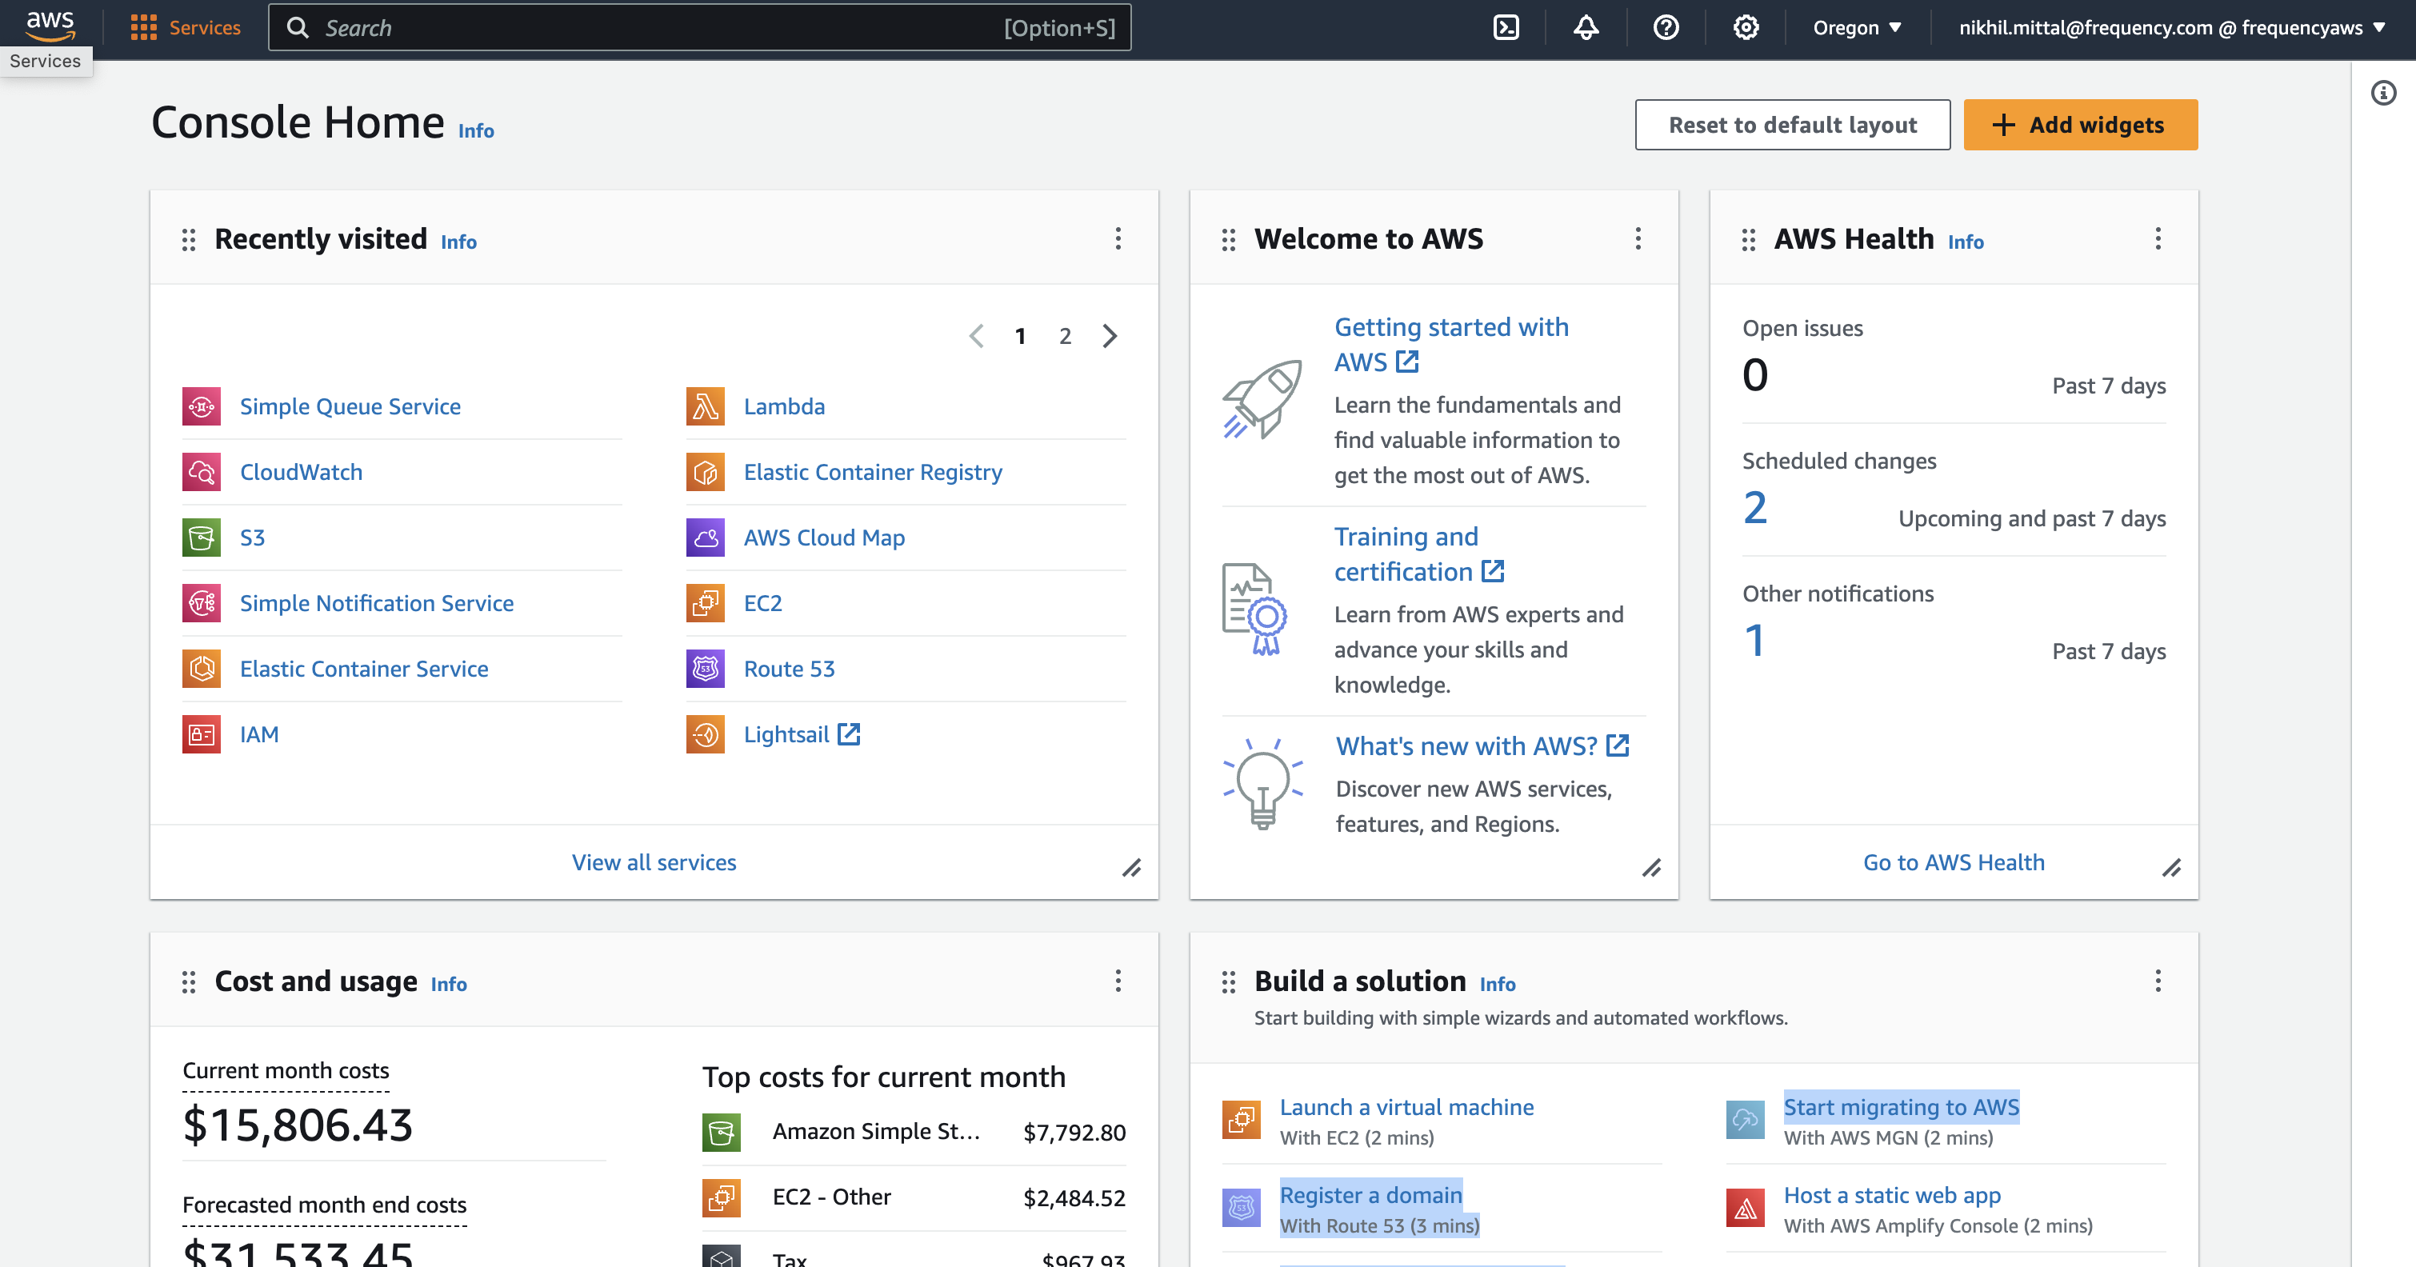Click the Recently visited widget resize handle
Image resolution: width=2416 pixels, height=1267 pixels.
1132,868
